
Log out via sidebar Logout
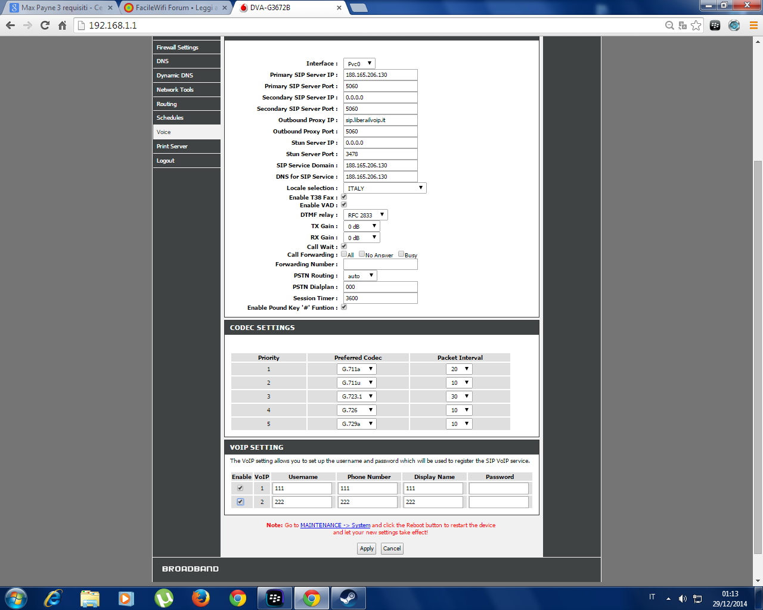[x=187, y=161]
